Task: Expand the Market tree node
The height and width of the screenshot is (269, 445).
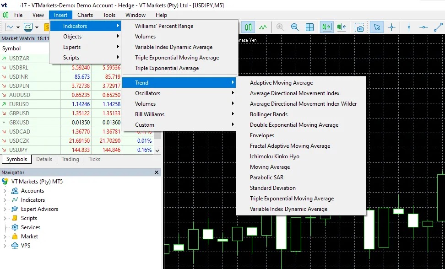Action: click(x=5, y=237)
